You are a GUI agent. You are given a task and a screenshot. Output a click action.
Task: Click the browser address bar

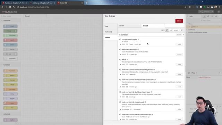click(x=99, y=7)
